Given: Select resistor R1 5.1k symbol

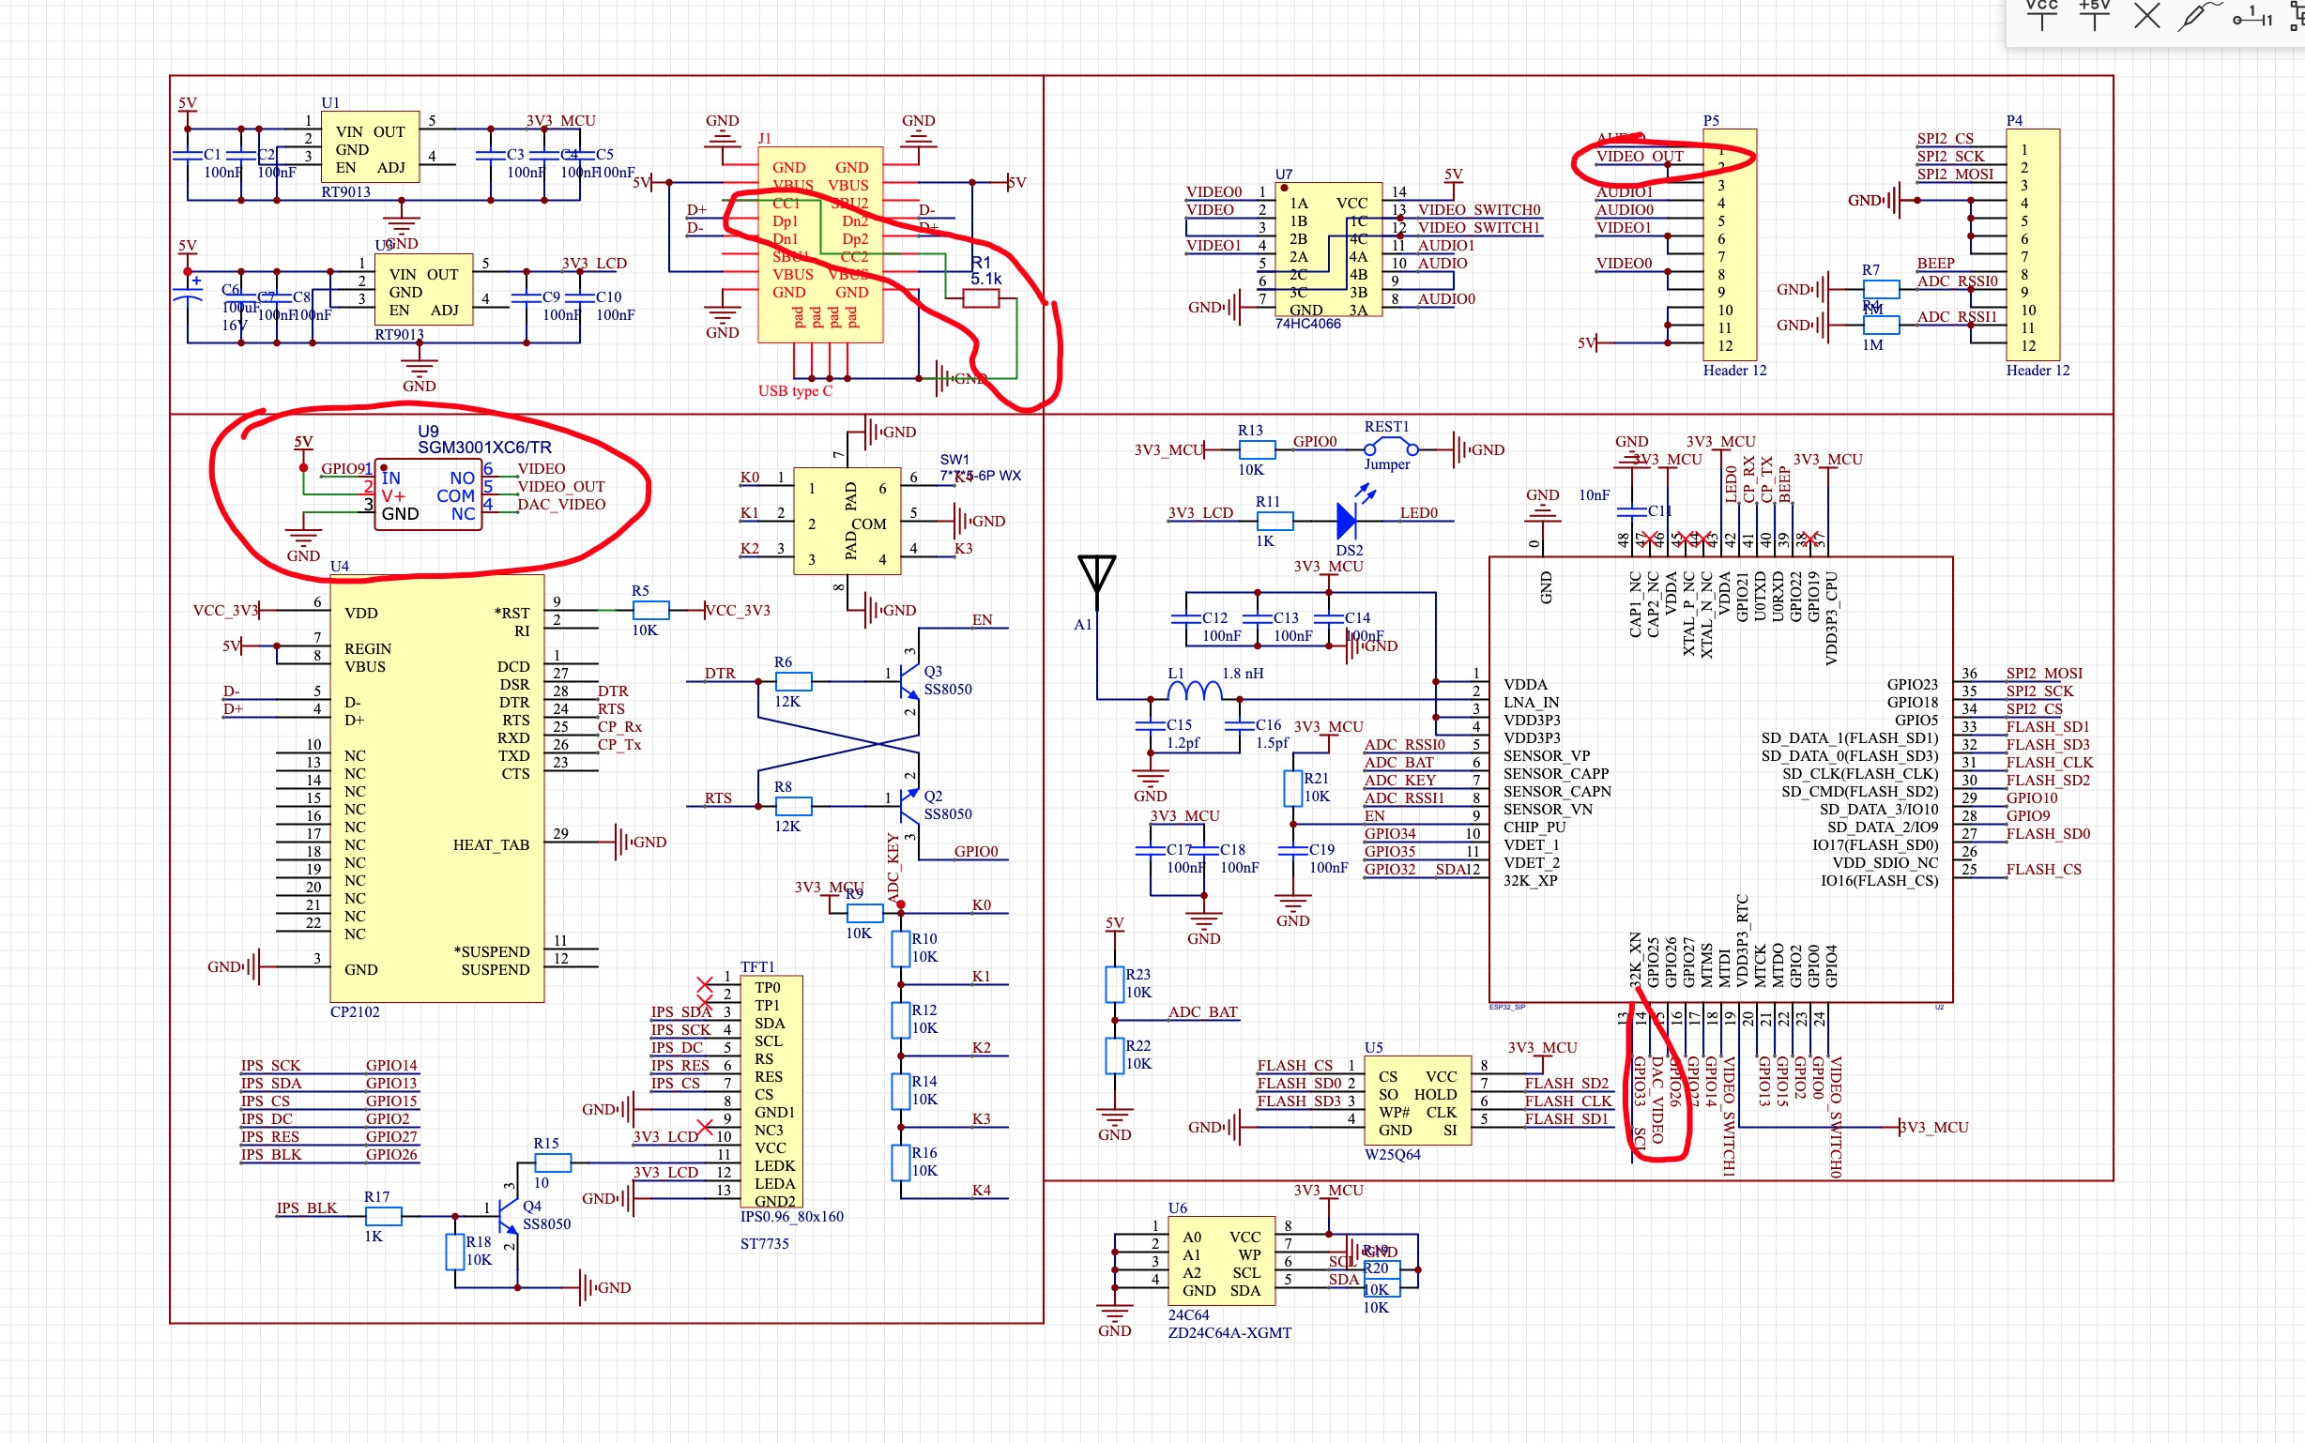Looking at the screenshot, I should tap(980, 298).
